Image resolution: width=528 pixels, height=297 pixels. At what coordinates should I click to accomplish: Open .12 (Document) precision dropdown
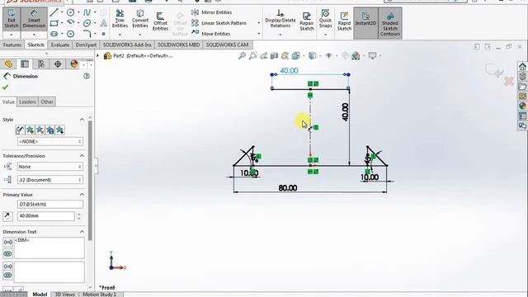point(49,180)
